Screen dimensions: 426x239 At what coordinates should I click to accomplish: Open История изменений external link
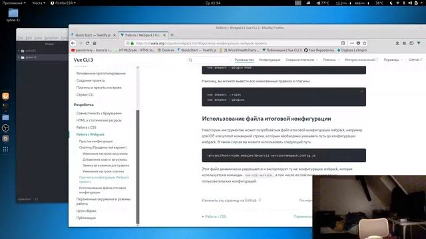pyautogui.click(x=361, y=60)
